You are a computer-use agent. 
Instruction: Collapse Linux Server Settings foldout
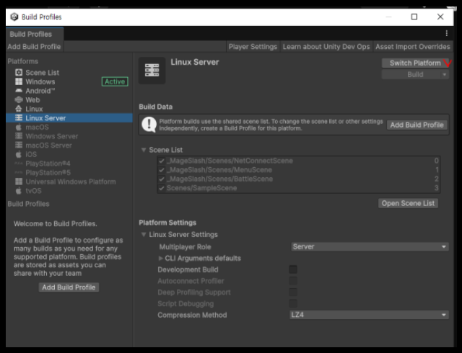coord(144,234)
